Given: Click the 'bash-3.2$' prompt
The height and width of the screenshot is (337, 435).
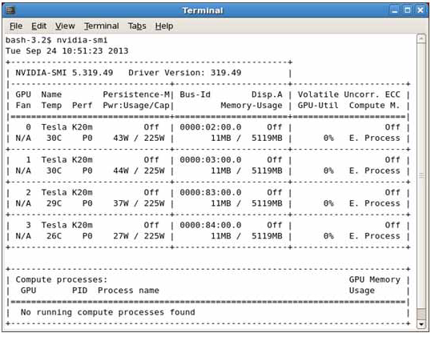Looking at the screenshot, I should [x=29, y=40].
